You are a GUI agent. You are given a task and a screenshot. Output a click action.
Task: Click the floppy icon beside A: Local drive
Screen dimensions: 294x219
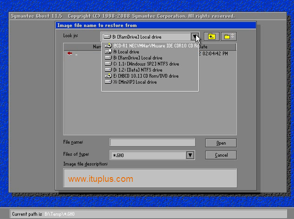click(x=108, y=52)
